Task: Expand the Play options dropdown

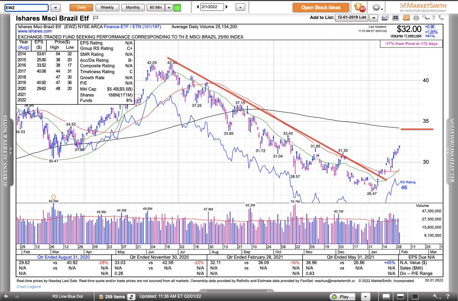Action: (366, 296)
